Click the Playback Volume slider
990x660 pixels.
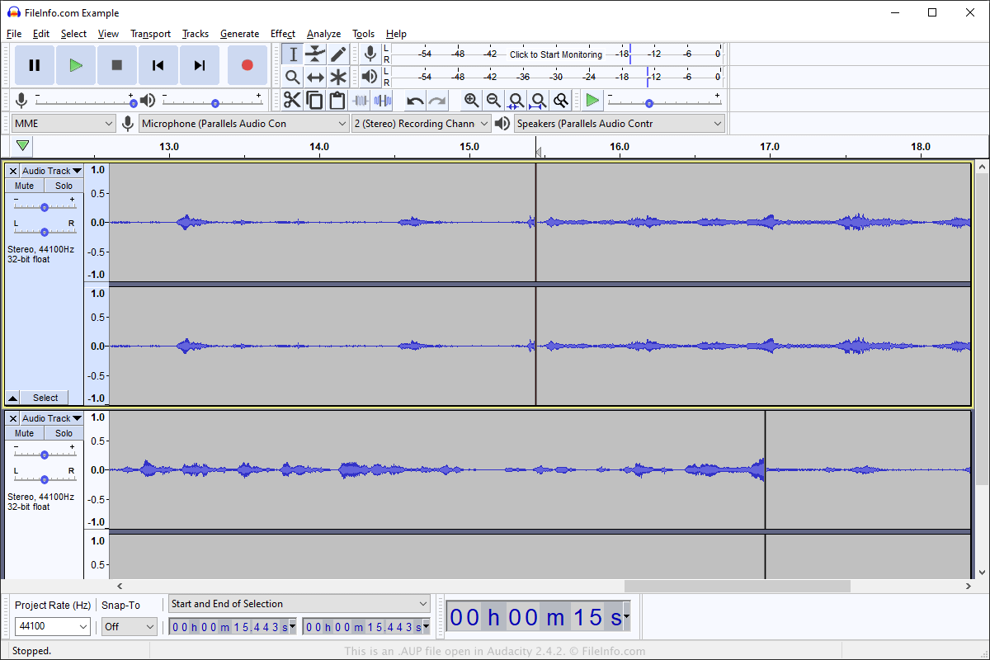(212, 101)
